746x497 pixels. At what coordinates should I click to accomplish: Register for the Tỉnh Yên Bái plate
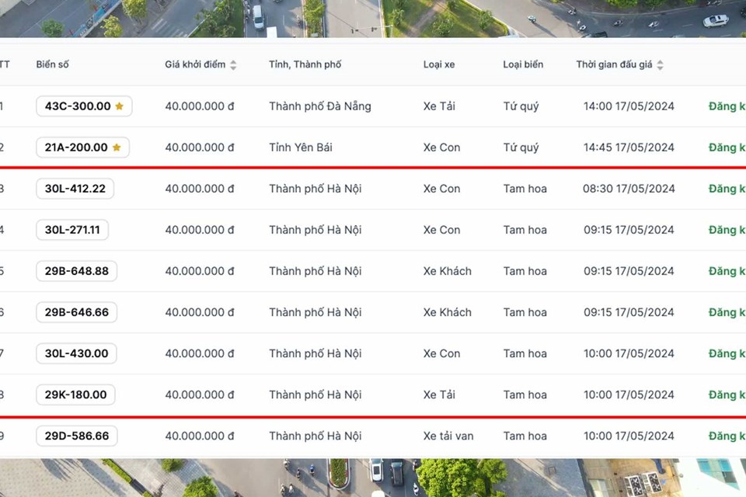[727, 148]
